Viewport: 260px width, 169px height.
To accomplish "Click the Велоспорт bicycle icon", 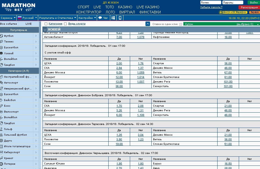I will pyautogui.click(x=2, y=112).
